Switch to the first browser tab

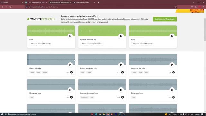tap(12, 2)
